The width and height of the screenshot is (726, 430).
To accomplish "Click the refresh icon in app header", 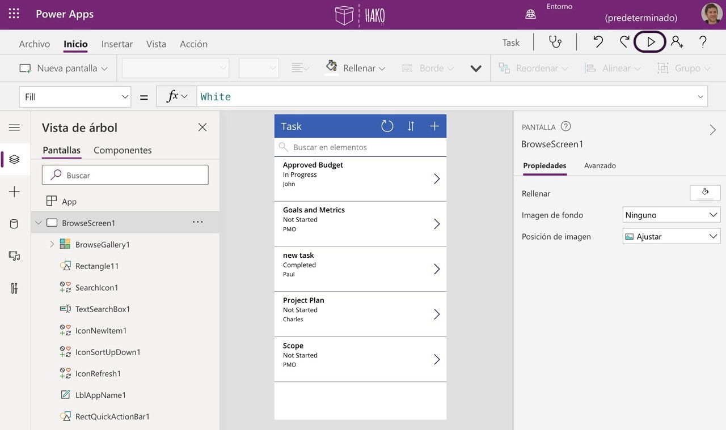I will point(387,126).
